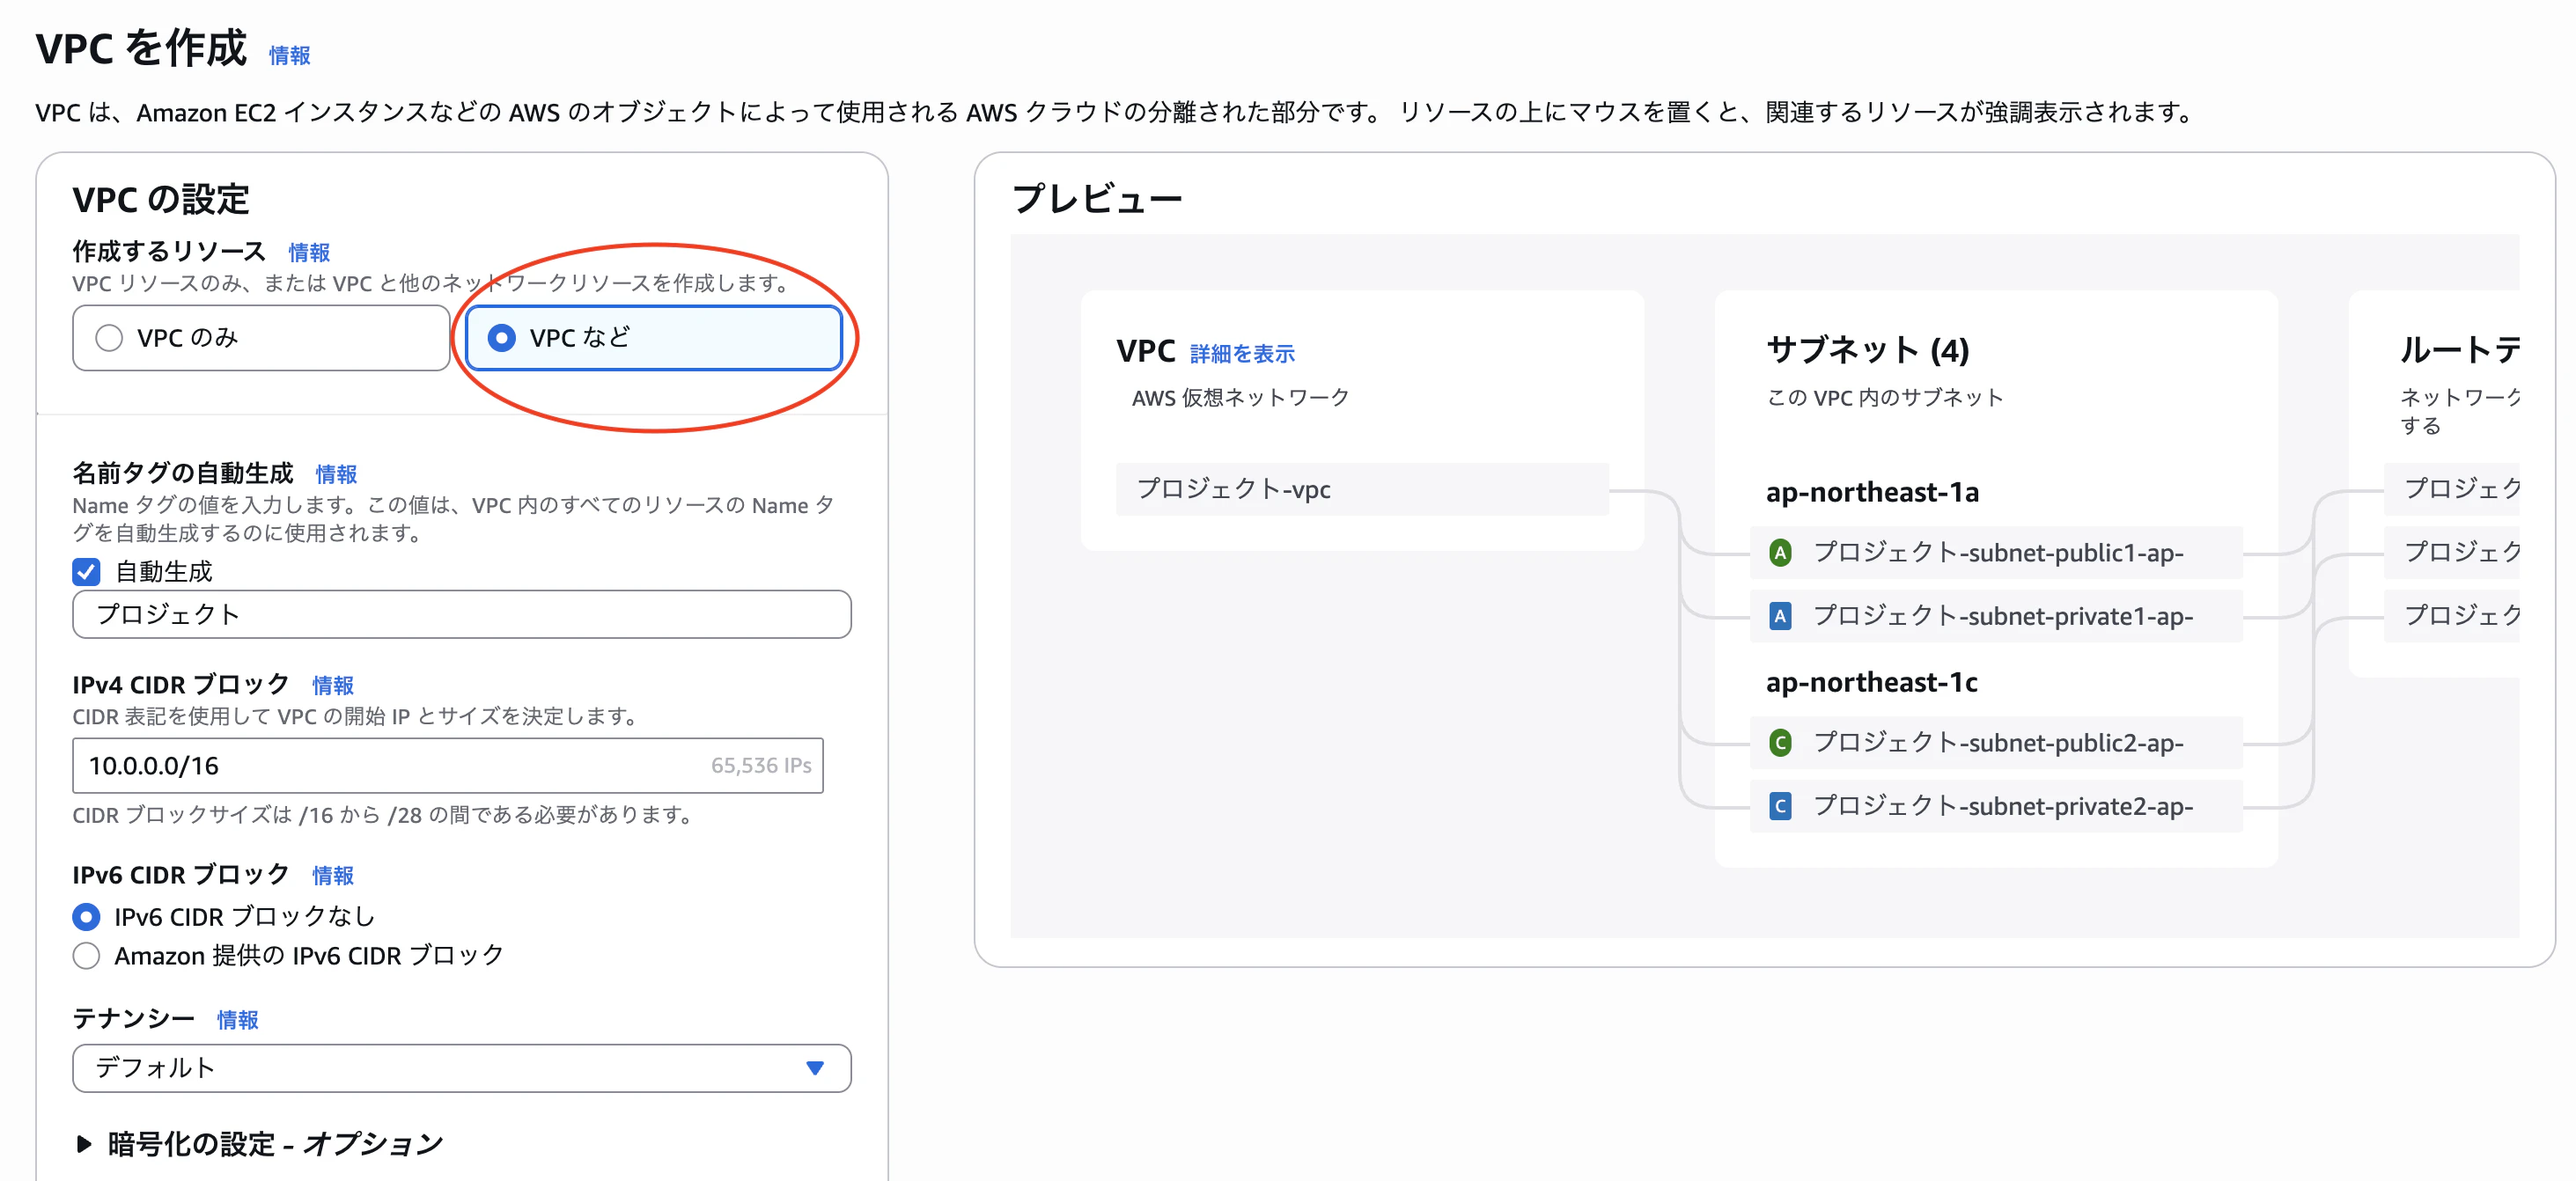The height and width of the screenshot is (1181, 2576).
Task: Open 情報 link beside テナンシー
Action: [x=238, y=1019]
